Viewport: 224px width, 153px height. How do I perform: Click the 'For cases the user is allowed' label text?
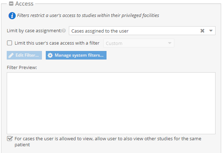[108, 142]
